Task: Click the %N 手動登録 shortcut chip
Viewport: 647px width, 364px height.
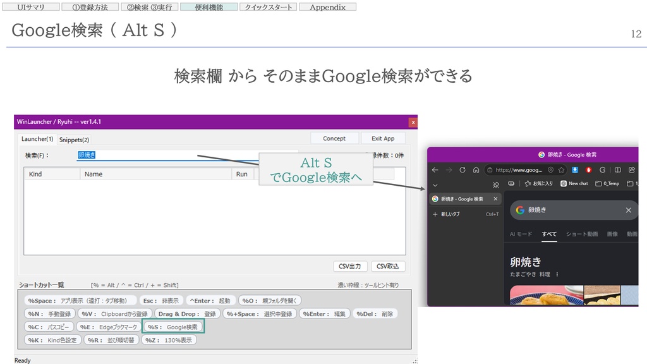Action: (x=49, y=314)
